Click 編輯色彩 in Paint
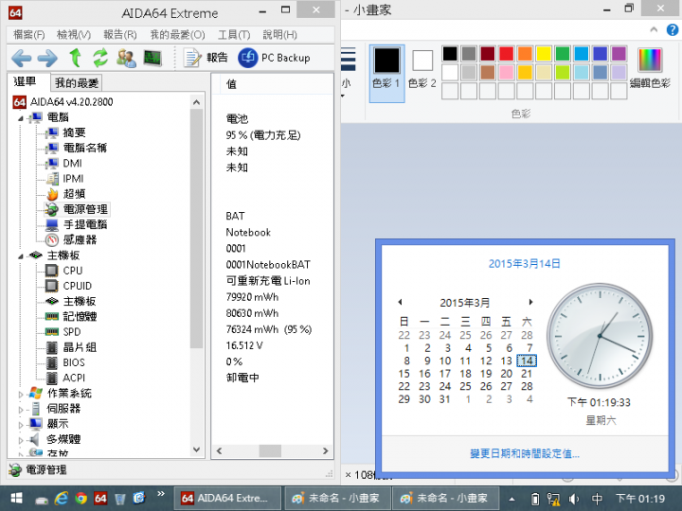Image resolution: width=682 pixels, height=511 pixels. click(650, 68)
